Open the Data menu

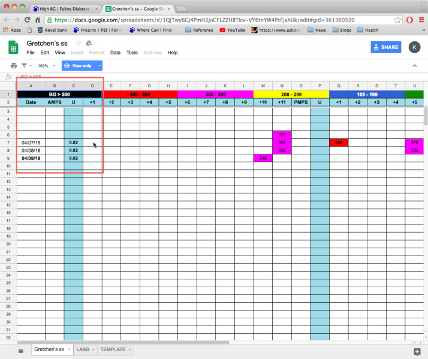pyautogui.click(x=115, y=53)
